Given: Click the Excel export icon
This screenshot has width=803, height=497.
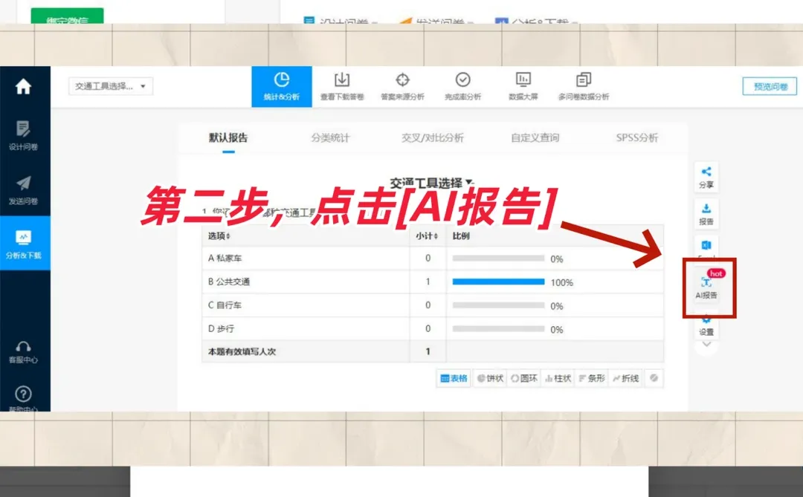Looking at the screenshot, I should [705, 245].
